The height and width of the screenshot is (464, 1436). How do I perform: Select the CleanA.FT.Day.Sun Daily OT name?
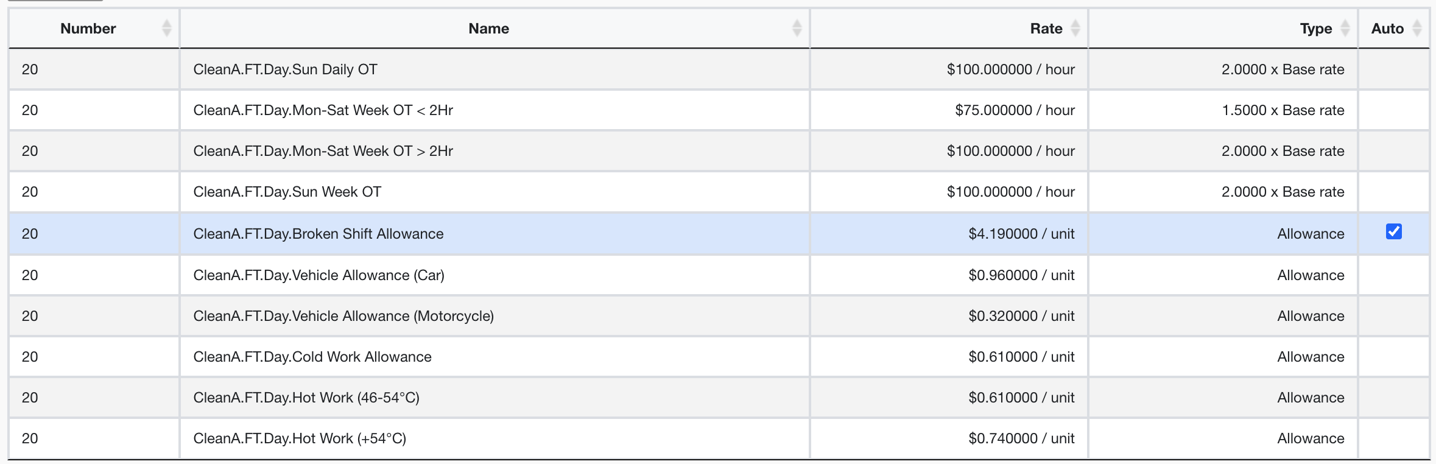point(285,69)
